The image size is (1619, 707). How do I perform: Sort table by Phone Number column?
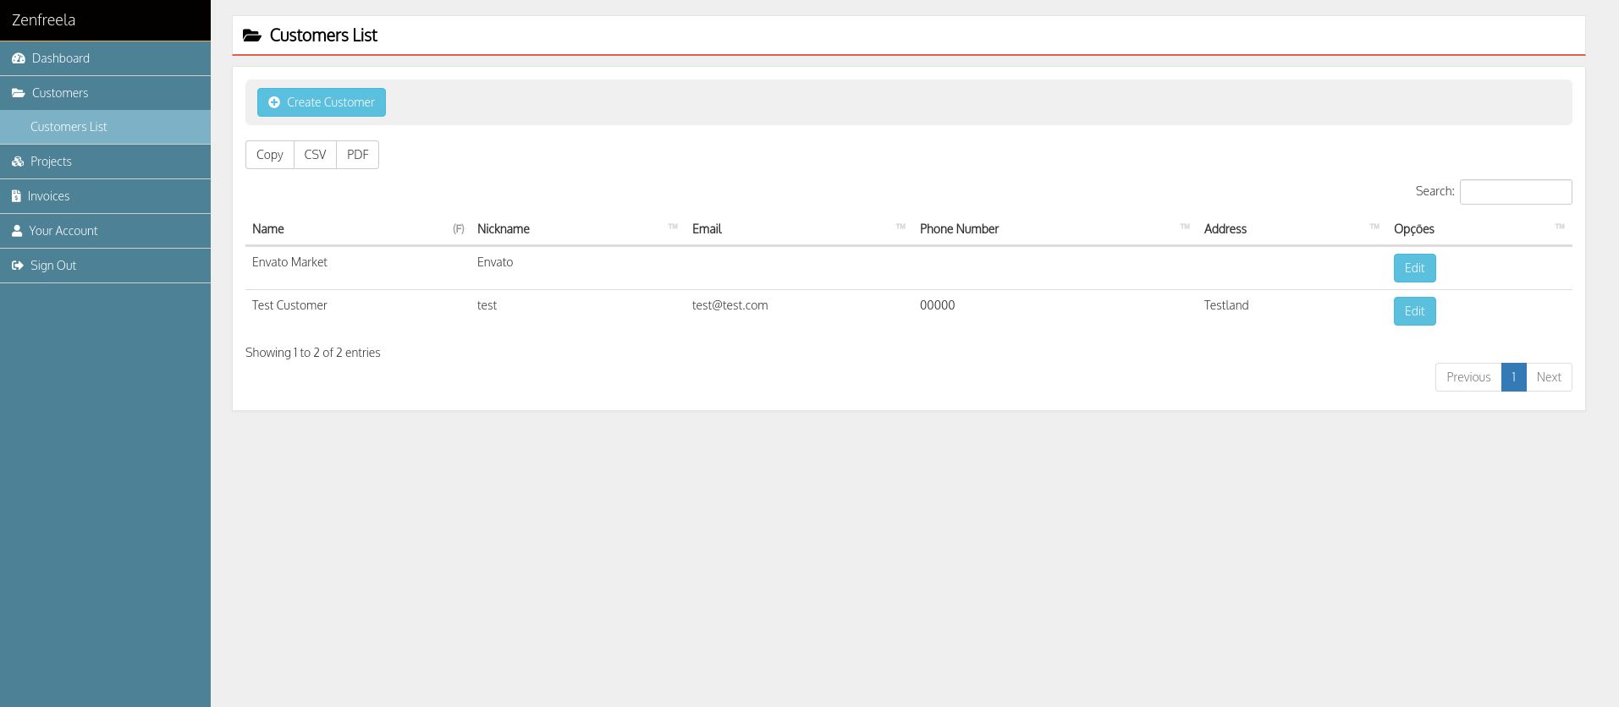tap(959, 229)
